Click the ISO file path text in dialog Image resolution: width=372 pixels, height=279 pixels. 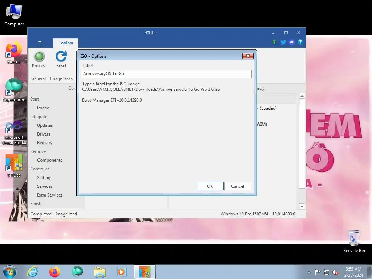151,89
